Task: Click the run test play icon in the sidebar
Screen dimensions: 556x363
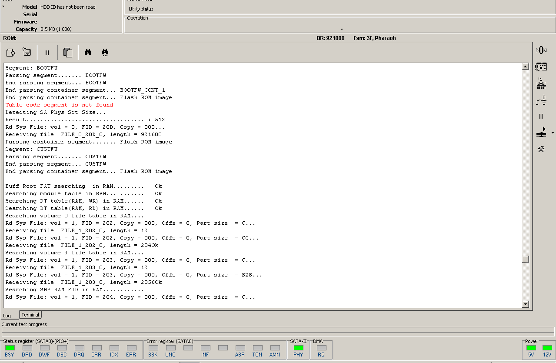Action: pyautogui.click(x=541, y=132)
